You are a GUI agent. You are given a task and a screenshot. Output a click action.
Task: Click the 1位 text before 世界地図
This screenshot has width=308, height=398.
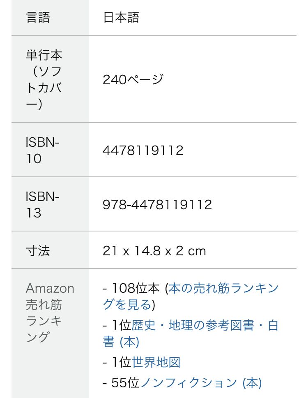point(121,362)
